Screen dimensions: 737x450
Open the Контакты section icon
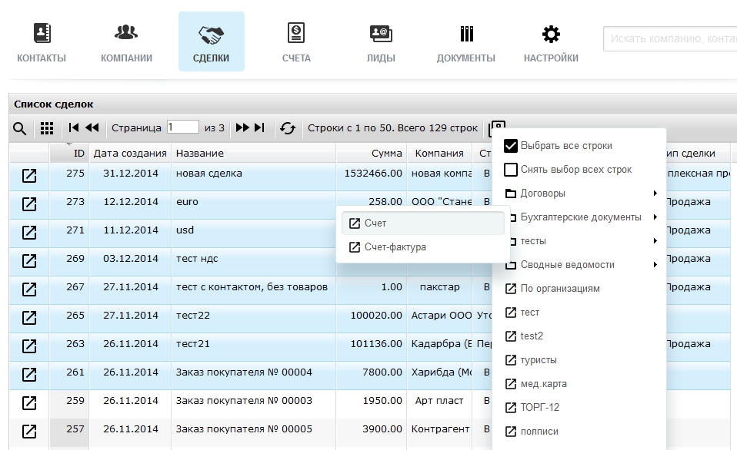click(42, 35)
